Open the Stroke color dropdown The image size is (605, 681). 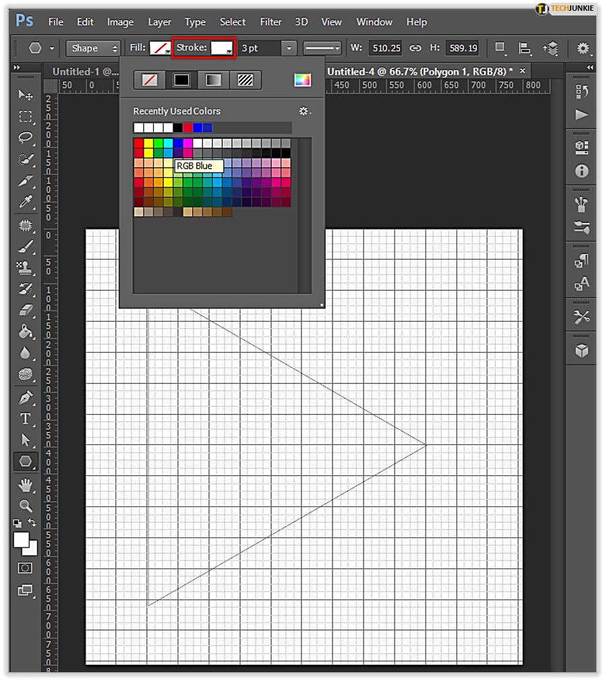221,48
